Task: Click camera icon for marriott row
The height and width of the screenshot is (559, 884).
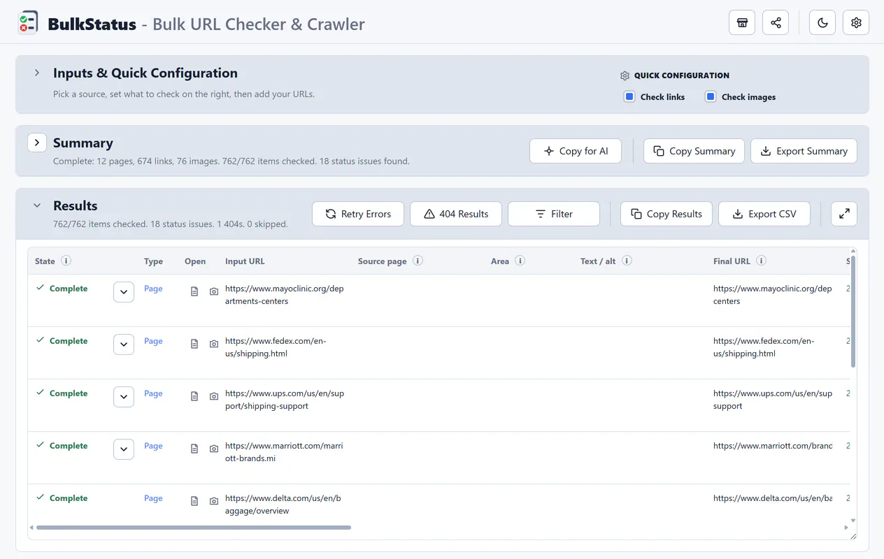Action: click(x=214, y=449)
